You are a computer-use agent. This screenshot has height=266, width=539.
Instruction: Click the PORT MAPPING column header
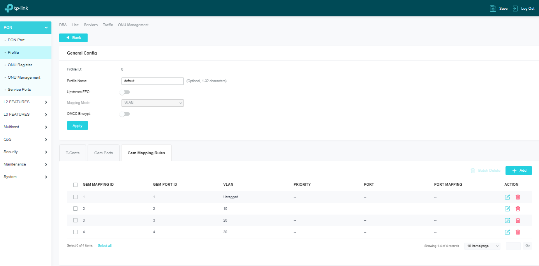(x=448, y=185)
